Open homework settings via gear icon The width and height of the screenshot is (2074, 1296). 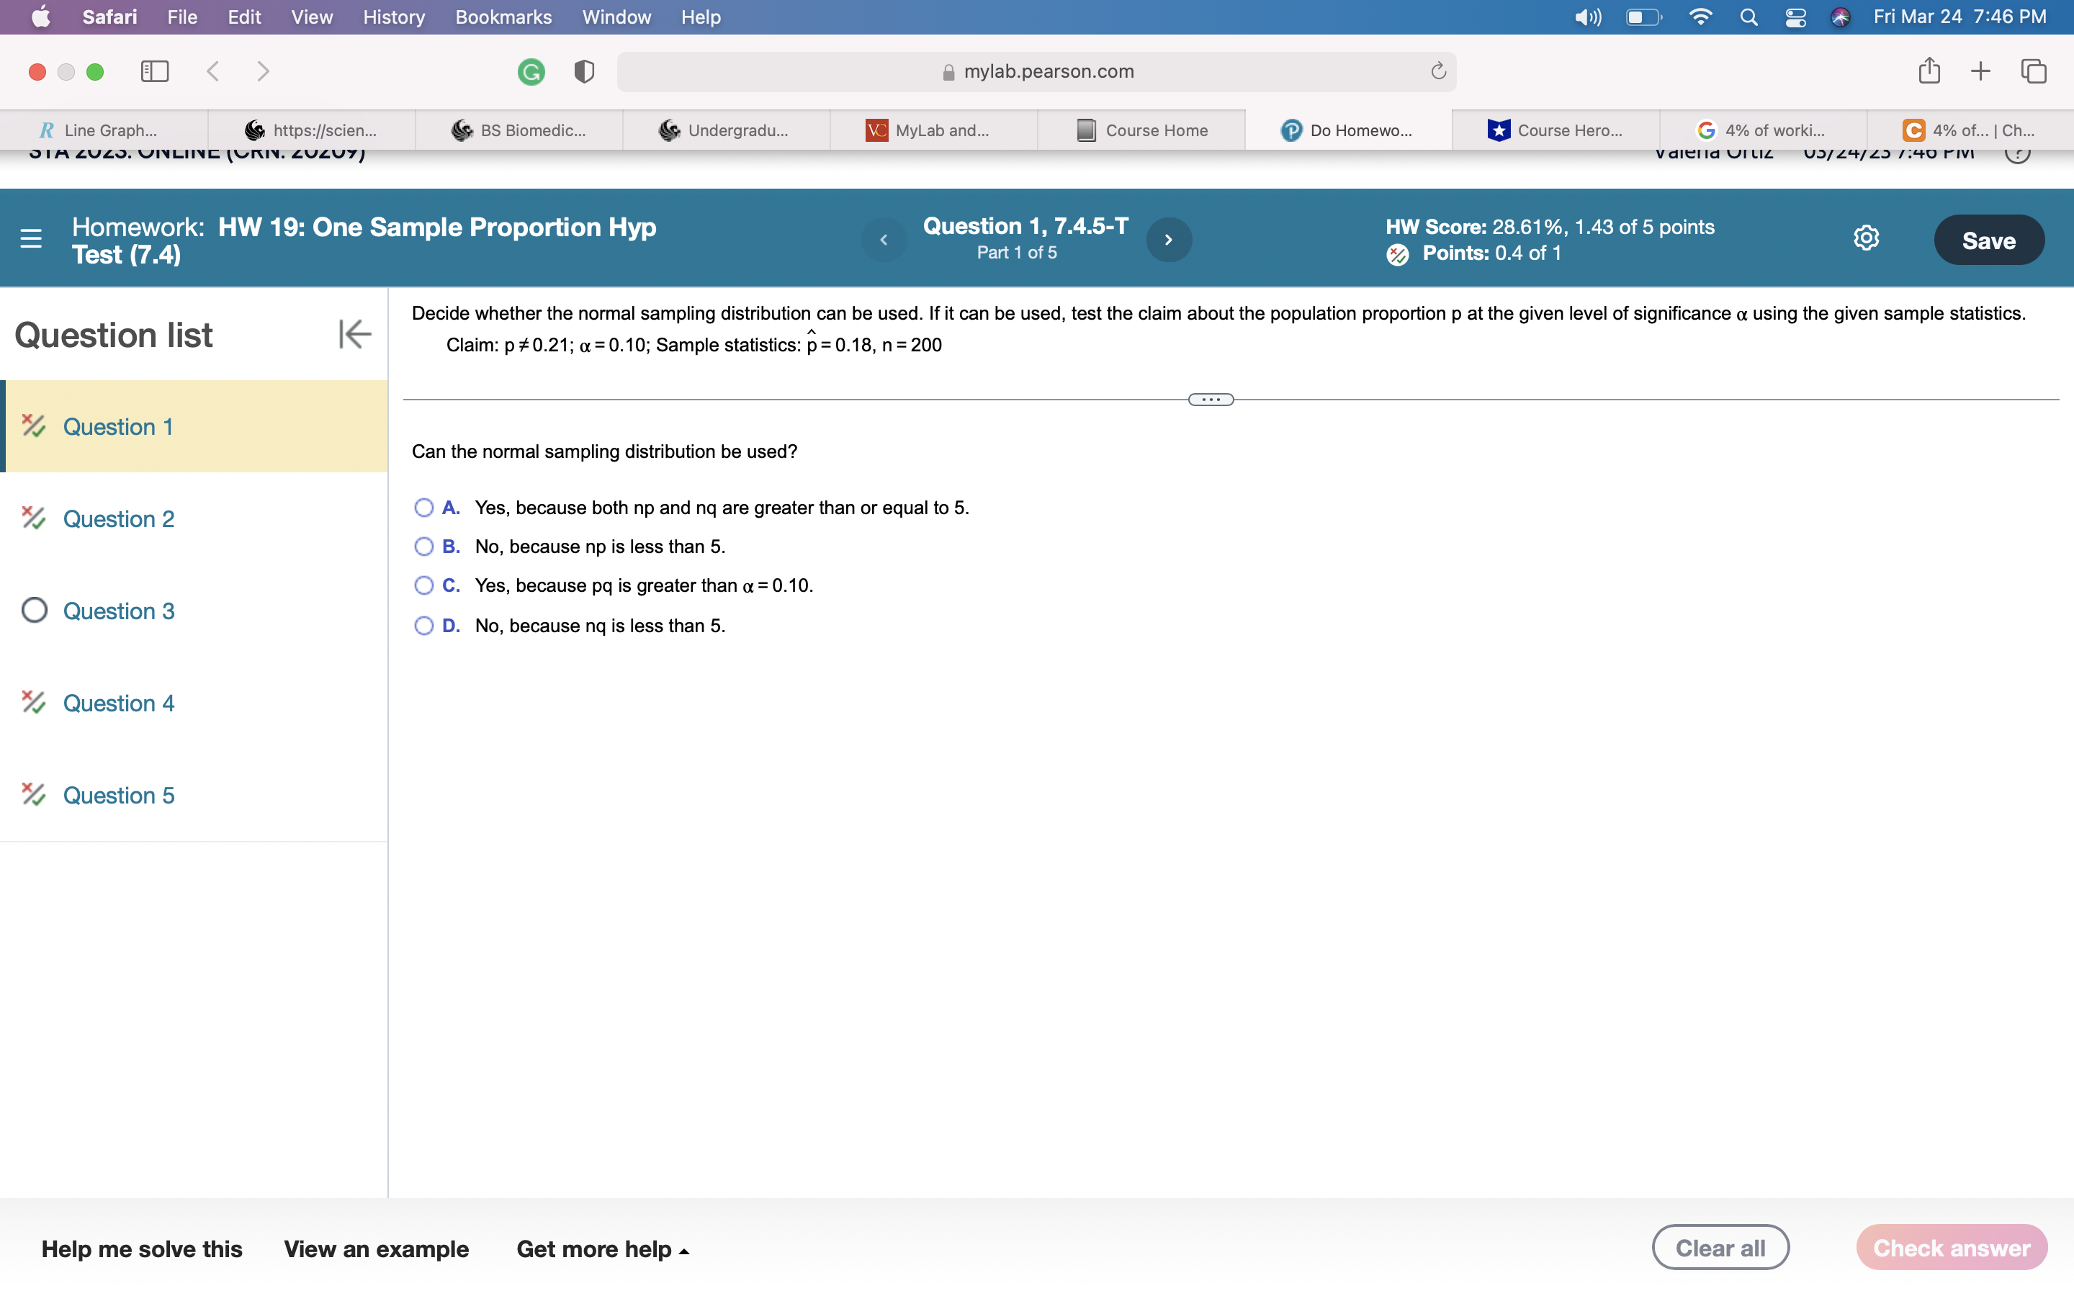tap(1866, 238)
